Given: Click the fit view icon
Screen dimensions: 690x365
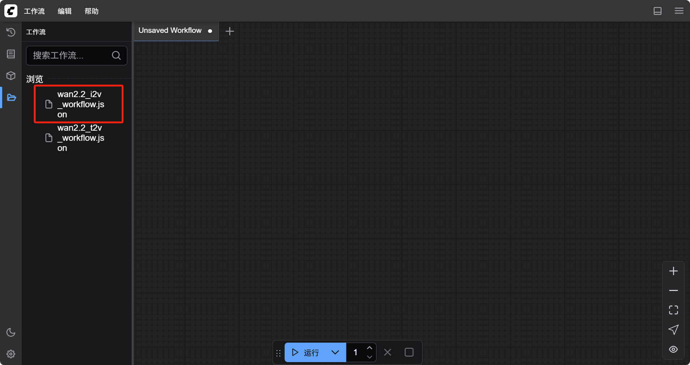Looking at the screenshot, I should 673,310.
